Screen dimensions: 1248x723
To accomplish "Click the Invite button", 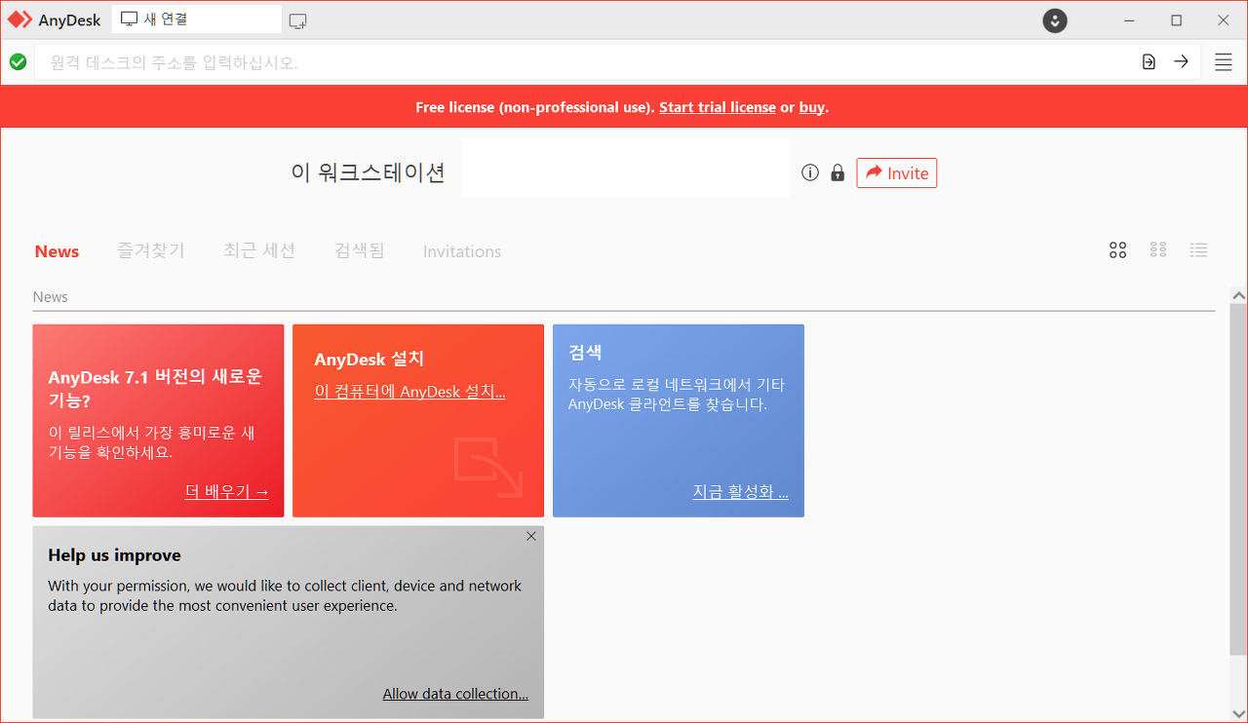I will pos(897,172).
